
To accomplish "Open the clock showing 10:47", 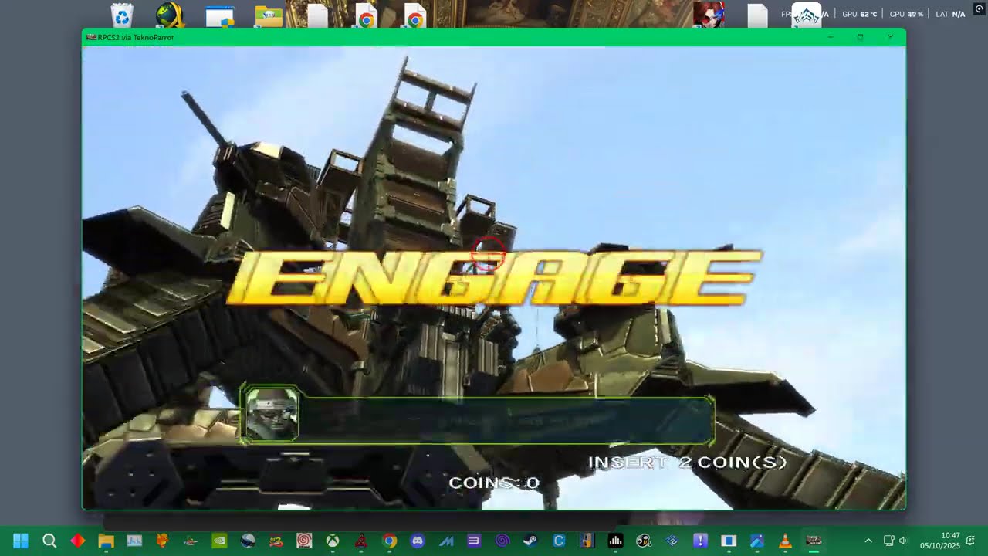I will pyautogui.click(x=939, y=541).
